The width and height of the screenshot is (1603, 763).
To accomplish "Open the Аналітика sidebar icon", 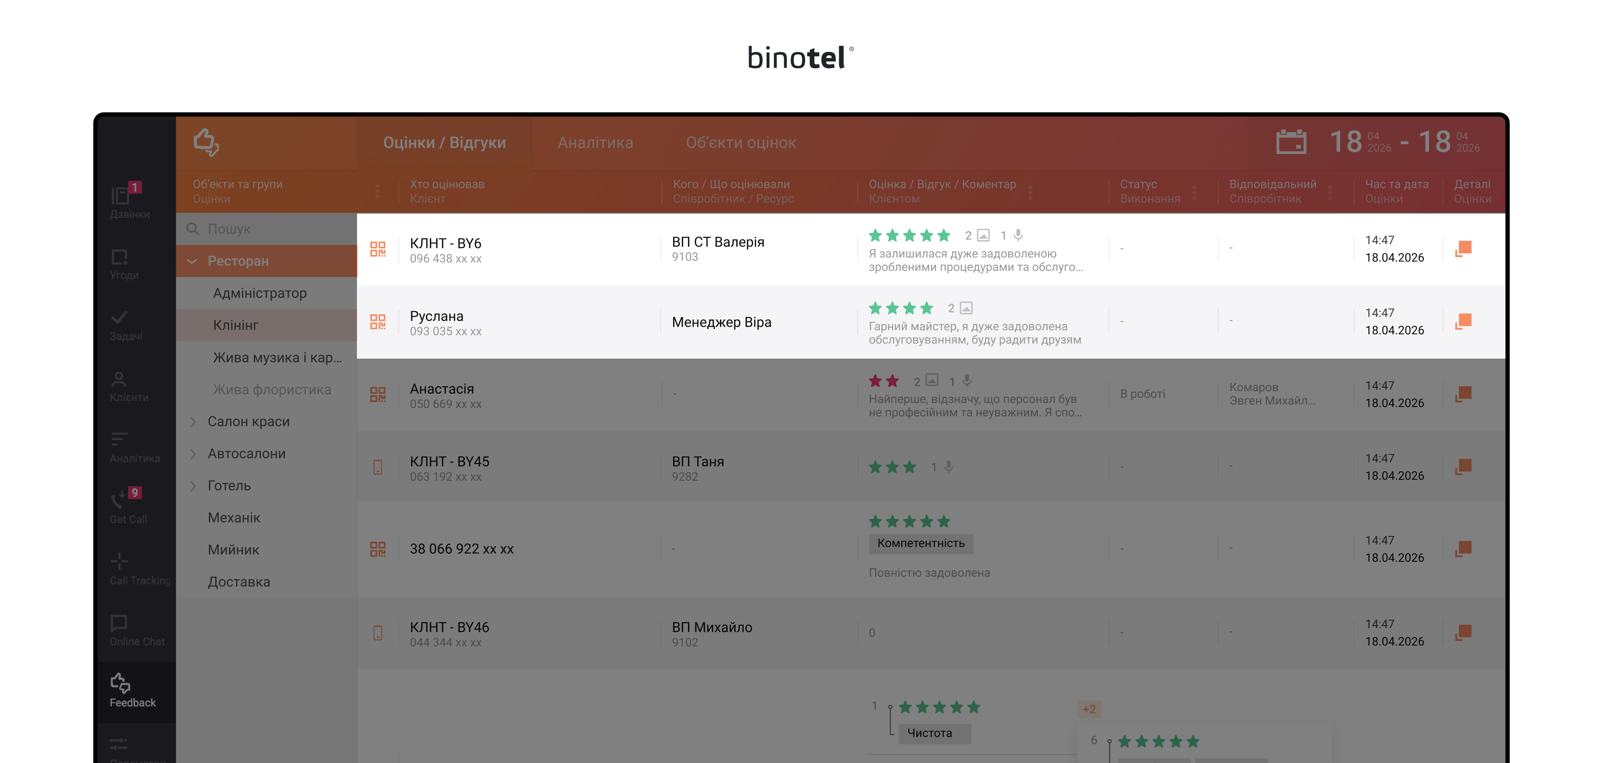I will pyautogui.click(x=122, y=446).
